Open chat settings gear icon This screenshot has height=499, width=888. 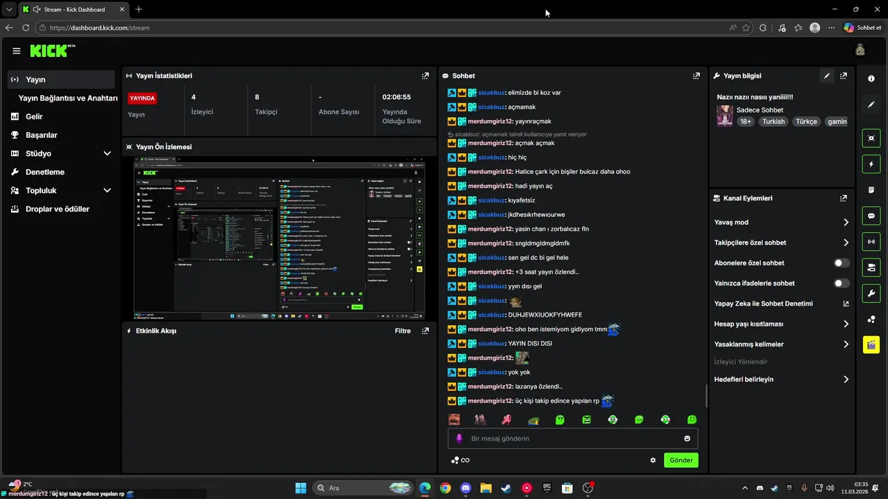point(653,460)
